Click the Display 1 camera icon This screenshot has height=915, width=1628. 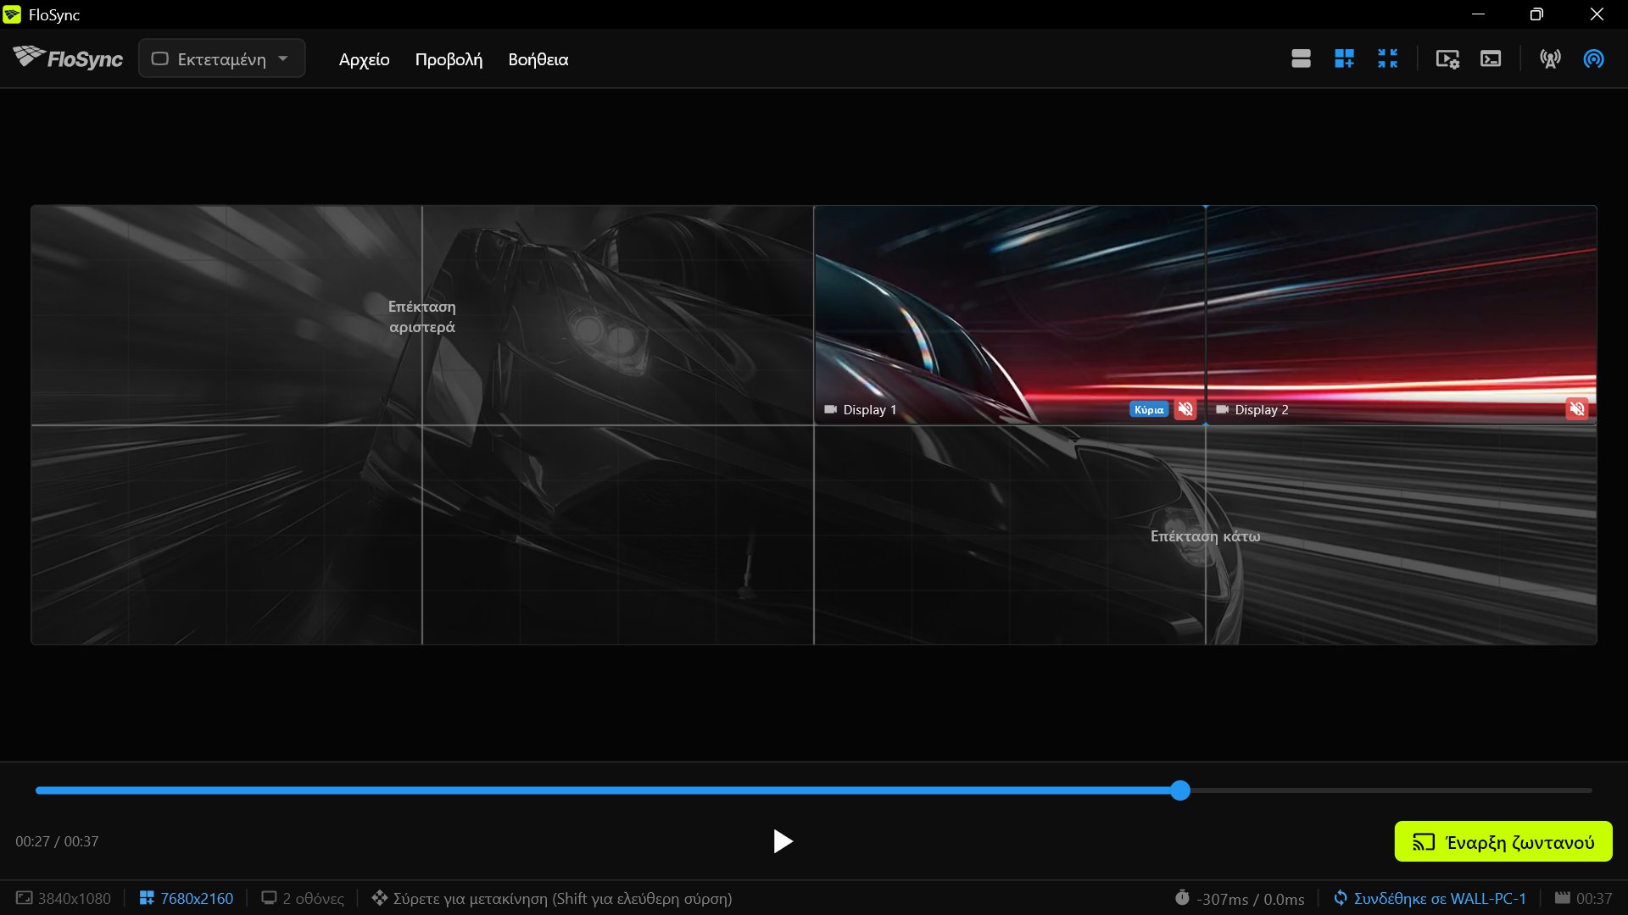pos(830,409)
